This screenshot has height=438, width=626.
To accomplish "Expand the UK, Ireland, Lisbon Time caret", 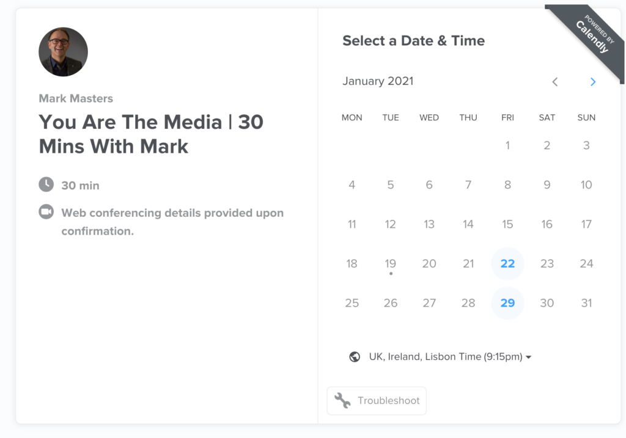I will [529, 357].
